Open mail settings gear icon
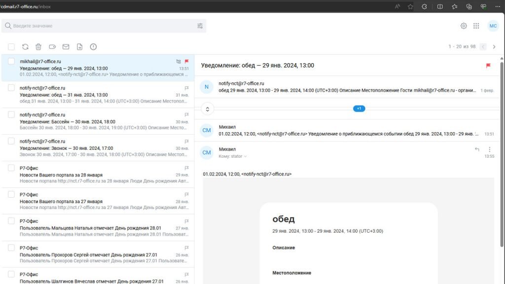This screenshot has height=284, width=505. [x=464, y=26]
